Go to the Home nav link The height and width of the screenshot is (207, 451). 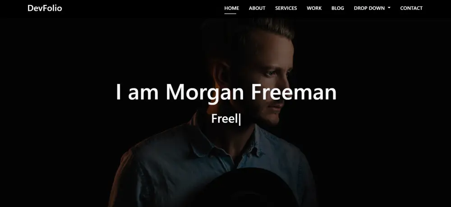coord(231,8)
